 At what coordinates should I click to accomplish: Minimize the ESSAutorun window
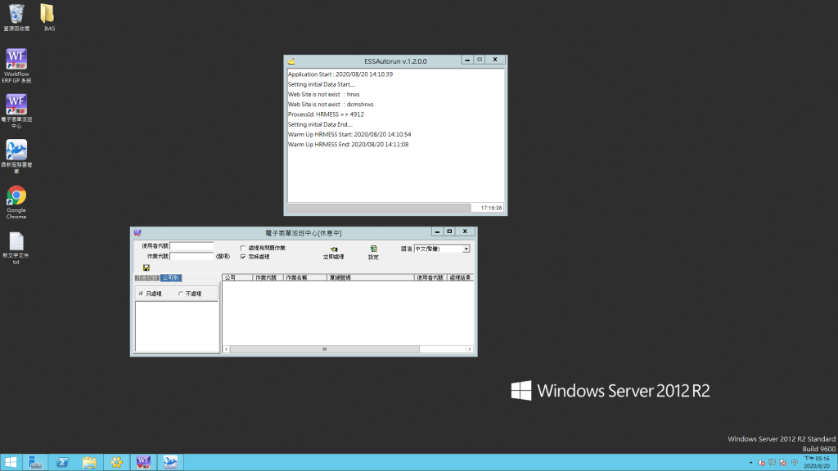[x=467, y=60]
